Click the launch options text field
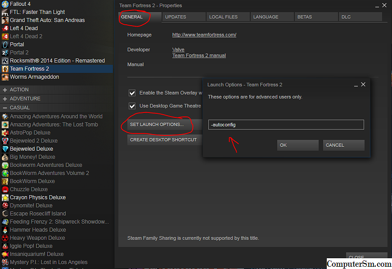Viewport: 392px width, 269px height. pyautogui.click(x=286, y=125)
